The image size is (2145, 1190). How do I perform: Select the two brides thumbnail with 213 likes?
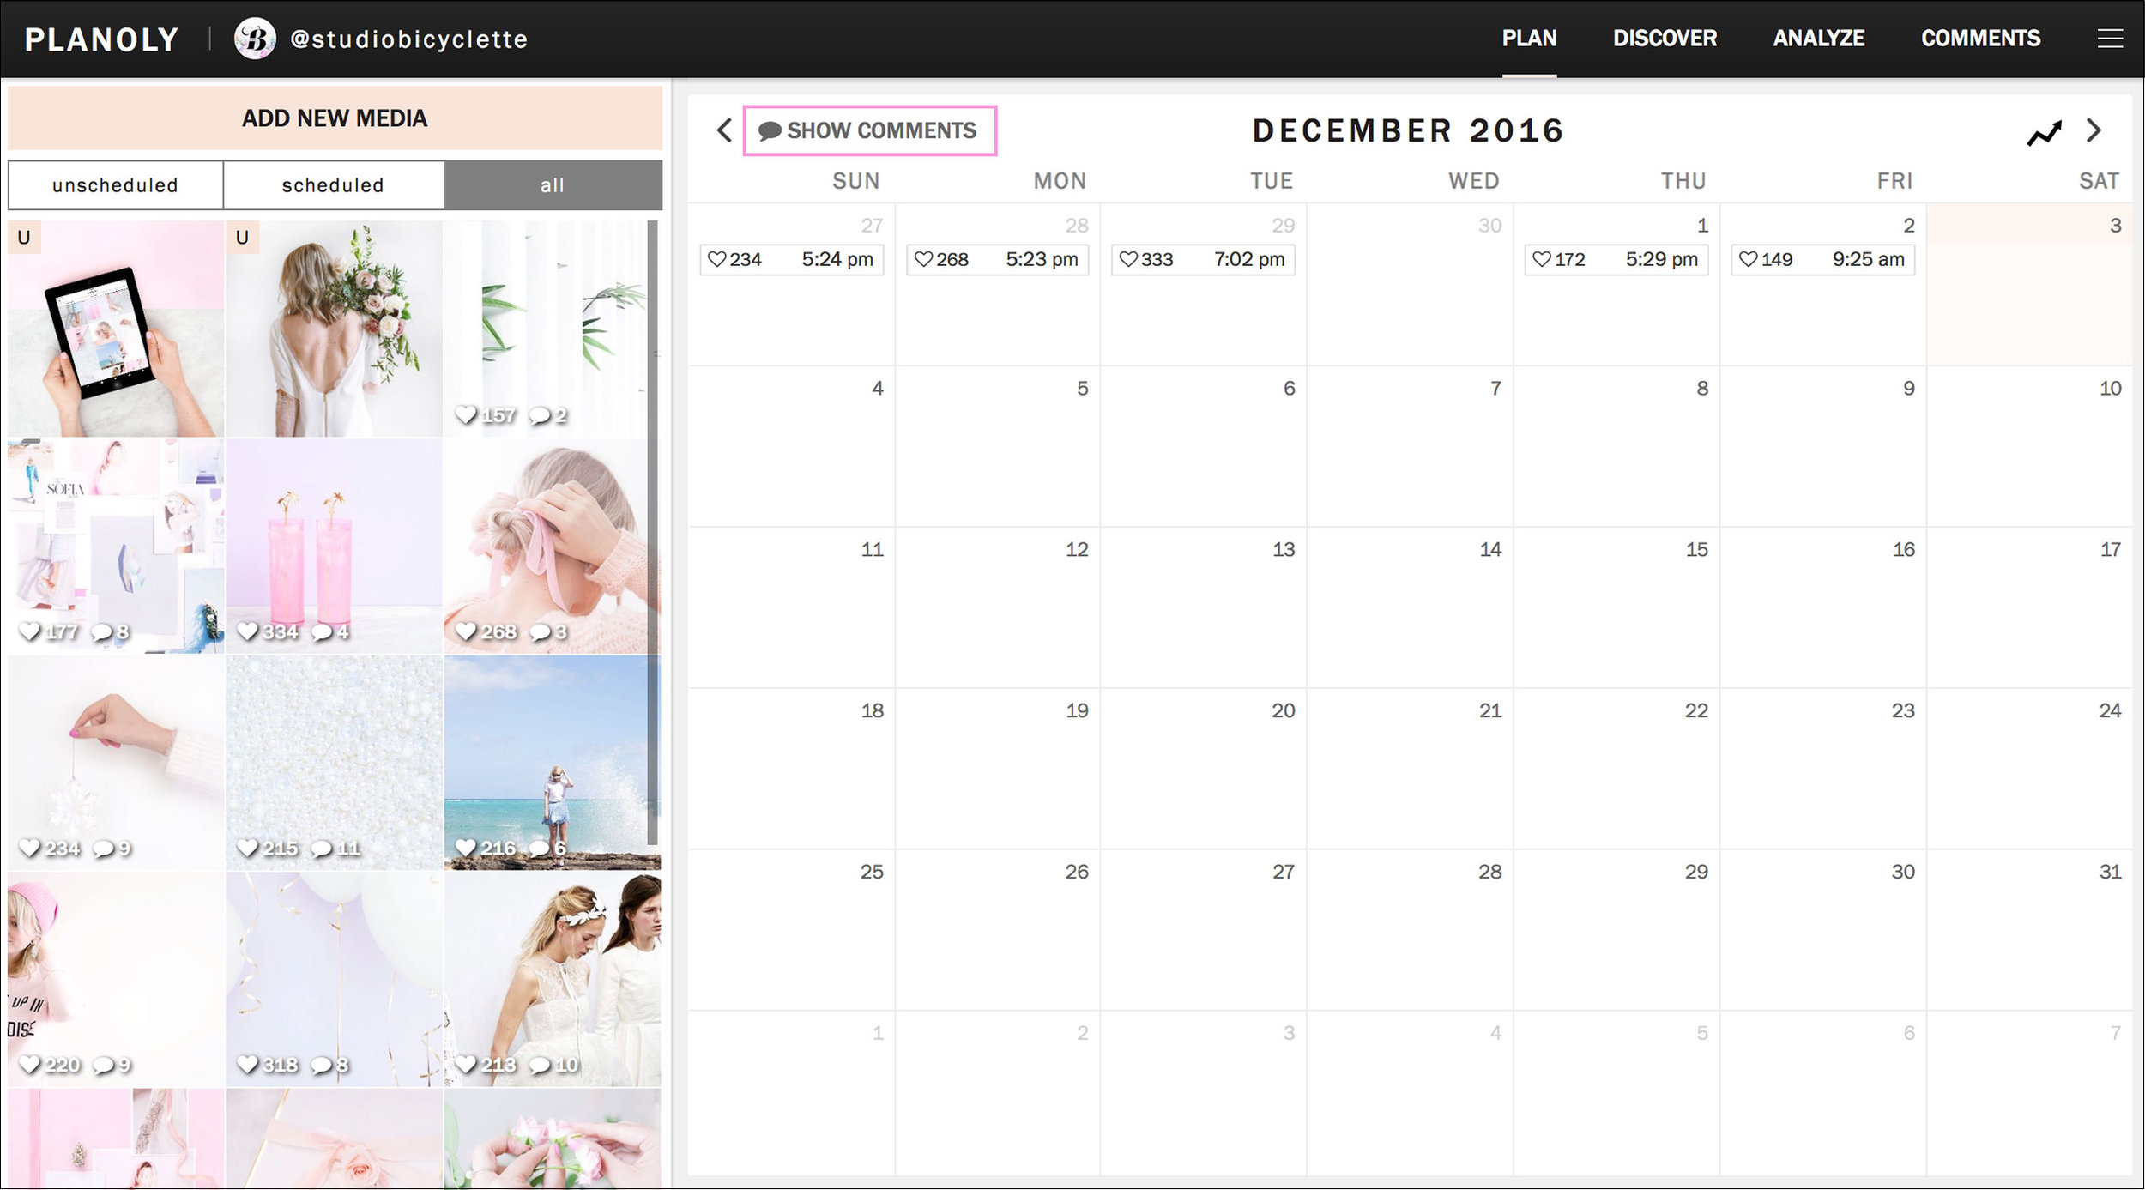click(553, 980)
